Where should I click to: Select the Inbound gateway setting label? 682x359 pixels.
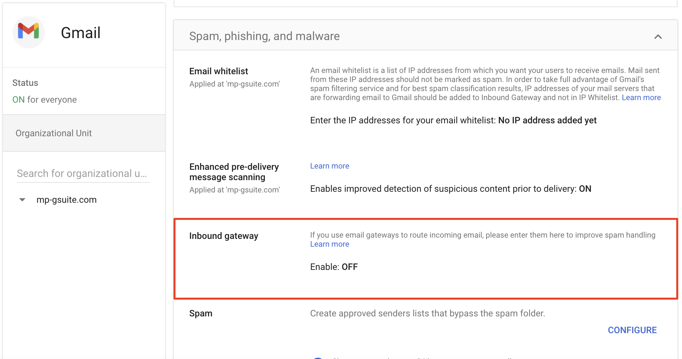(x=223, y=236)
